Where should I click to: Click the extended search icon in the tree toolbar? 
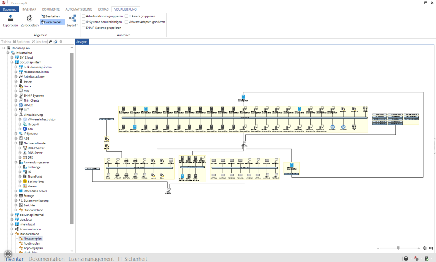pyautogui.click(x=56, y=42)
